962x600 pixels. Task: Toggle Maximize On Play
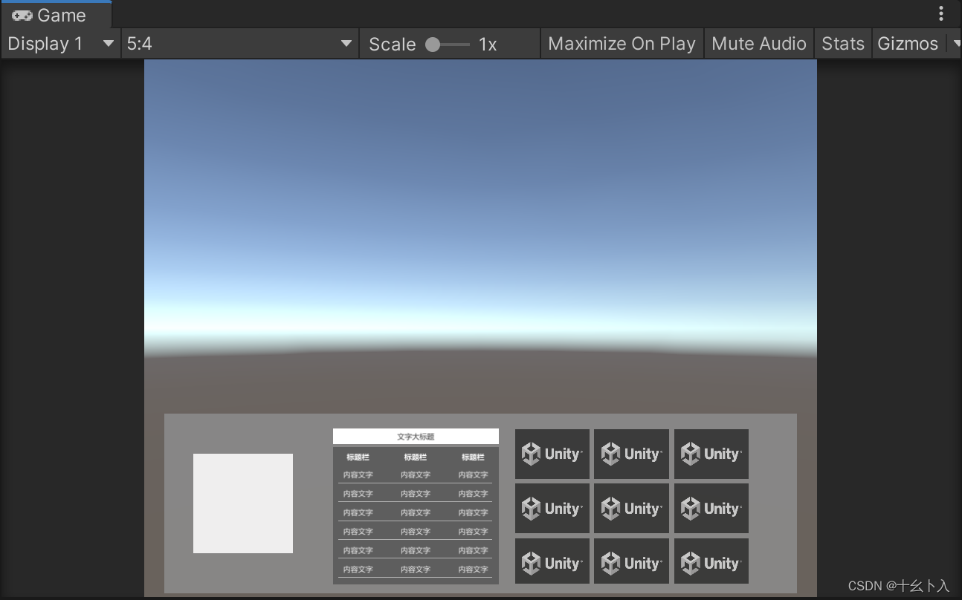pyautogui.click(x=622, y=44)
